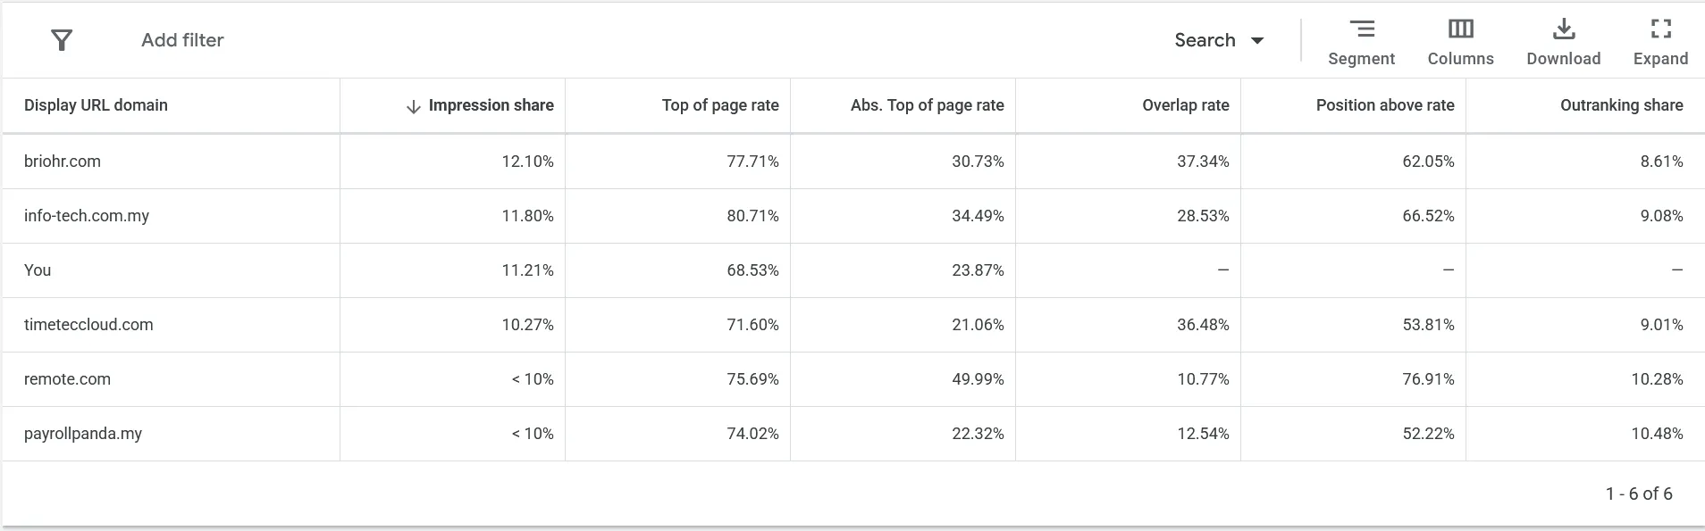The height and width of the screenshot is (531, 1705).
Task: Click the Top of page rate header
Action: [x=719, y=105]
